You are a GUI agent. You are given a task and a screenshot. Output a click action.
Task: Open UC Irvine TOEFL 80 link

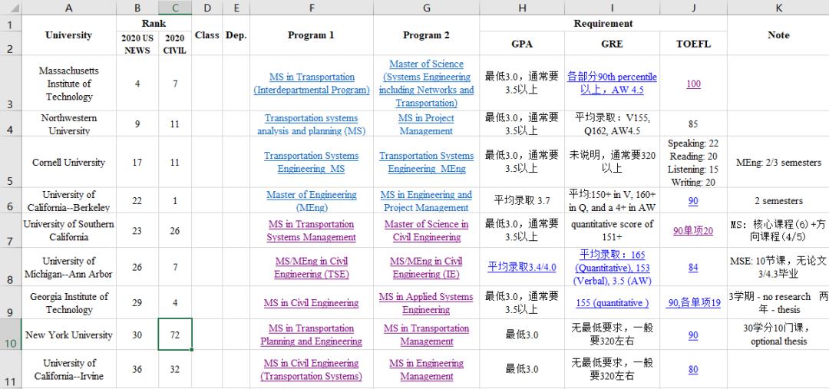tap(693, 370)
